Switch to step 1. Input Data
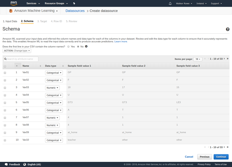The height and width of the screenshot is (167, 232). coord(10,21)
